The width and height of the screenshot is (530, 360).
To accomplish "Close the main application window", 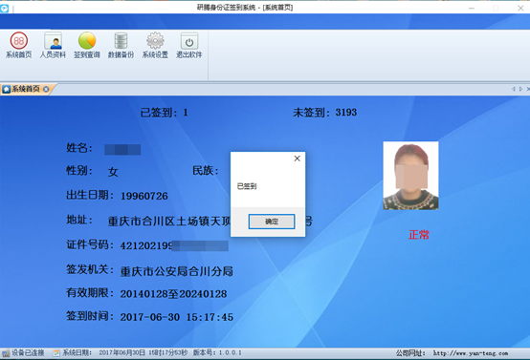I will point(520,8).
